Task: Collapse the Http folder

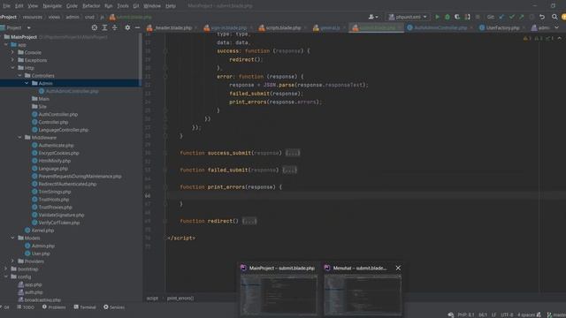Action: [x=13, y=68]
